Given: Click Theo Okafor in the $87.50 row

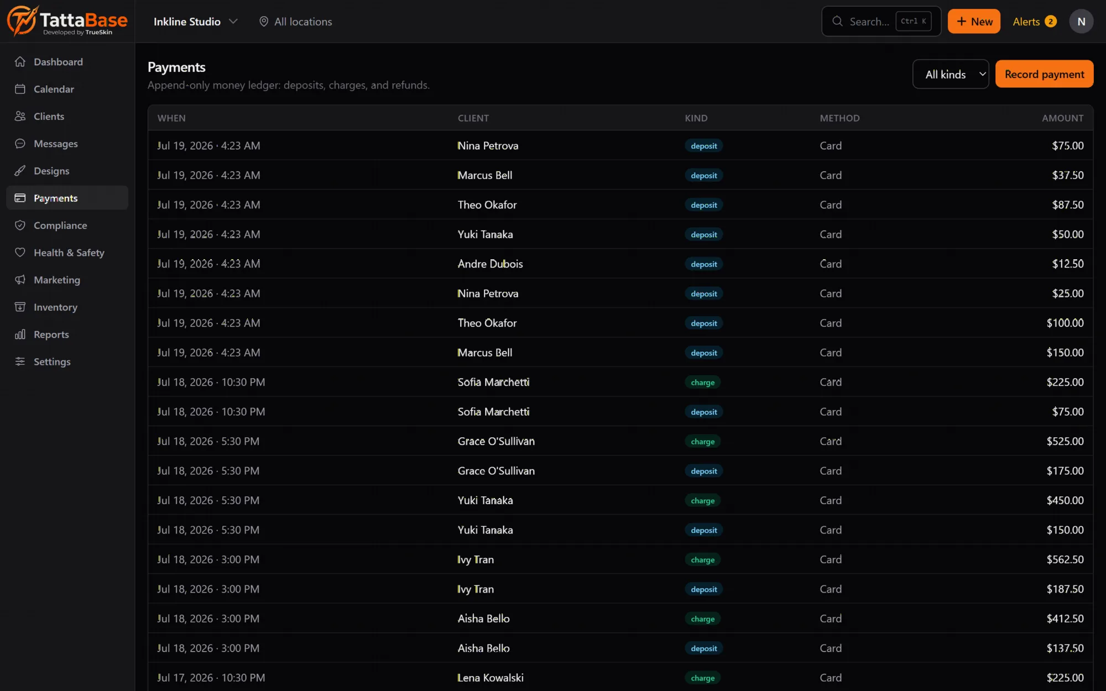Looking at the screenshot, I should pos(487,205).
